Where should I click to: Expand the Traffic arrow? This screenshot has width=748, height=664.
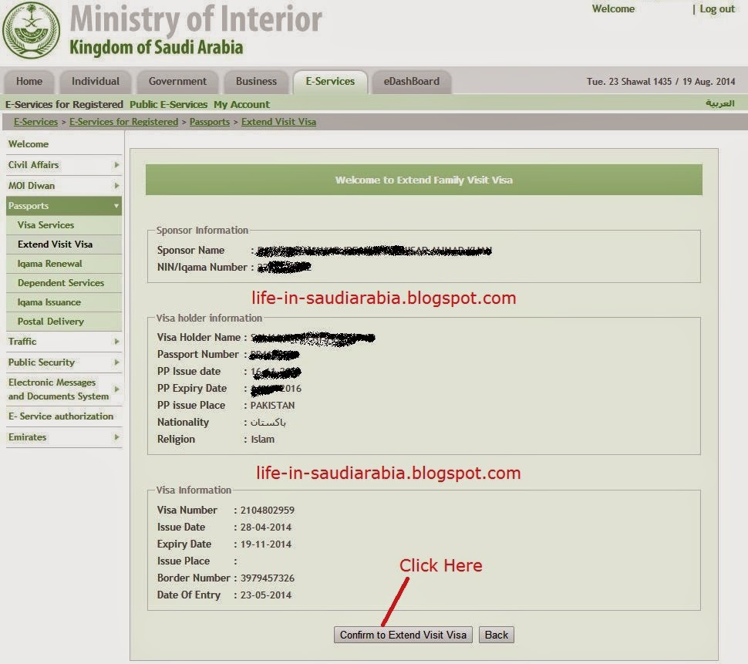tap(116, 342)
